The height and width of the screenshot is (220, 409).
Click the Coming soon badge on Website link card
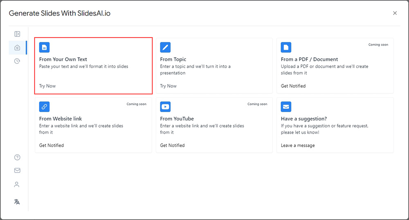(137, 104)
